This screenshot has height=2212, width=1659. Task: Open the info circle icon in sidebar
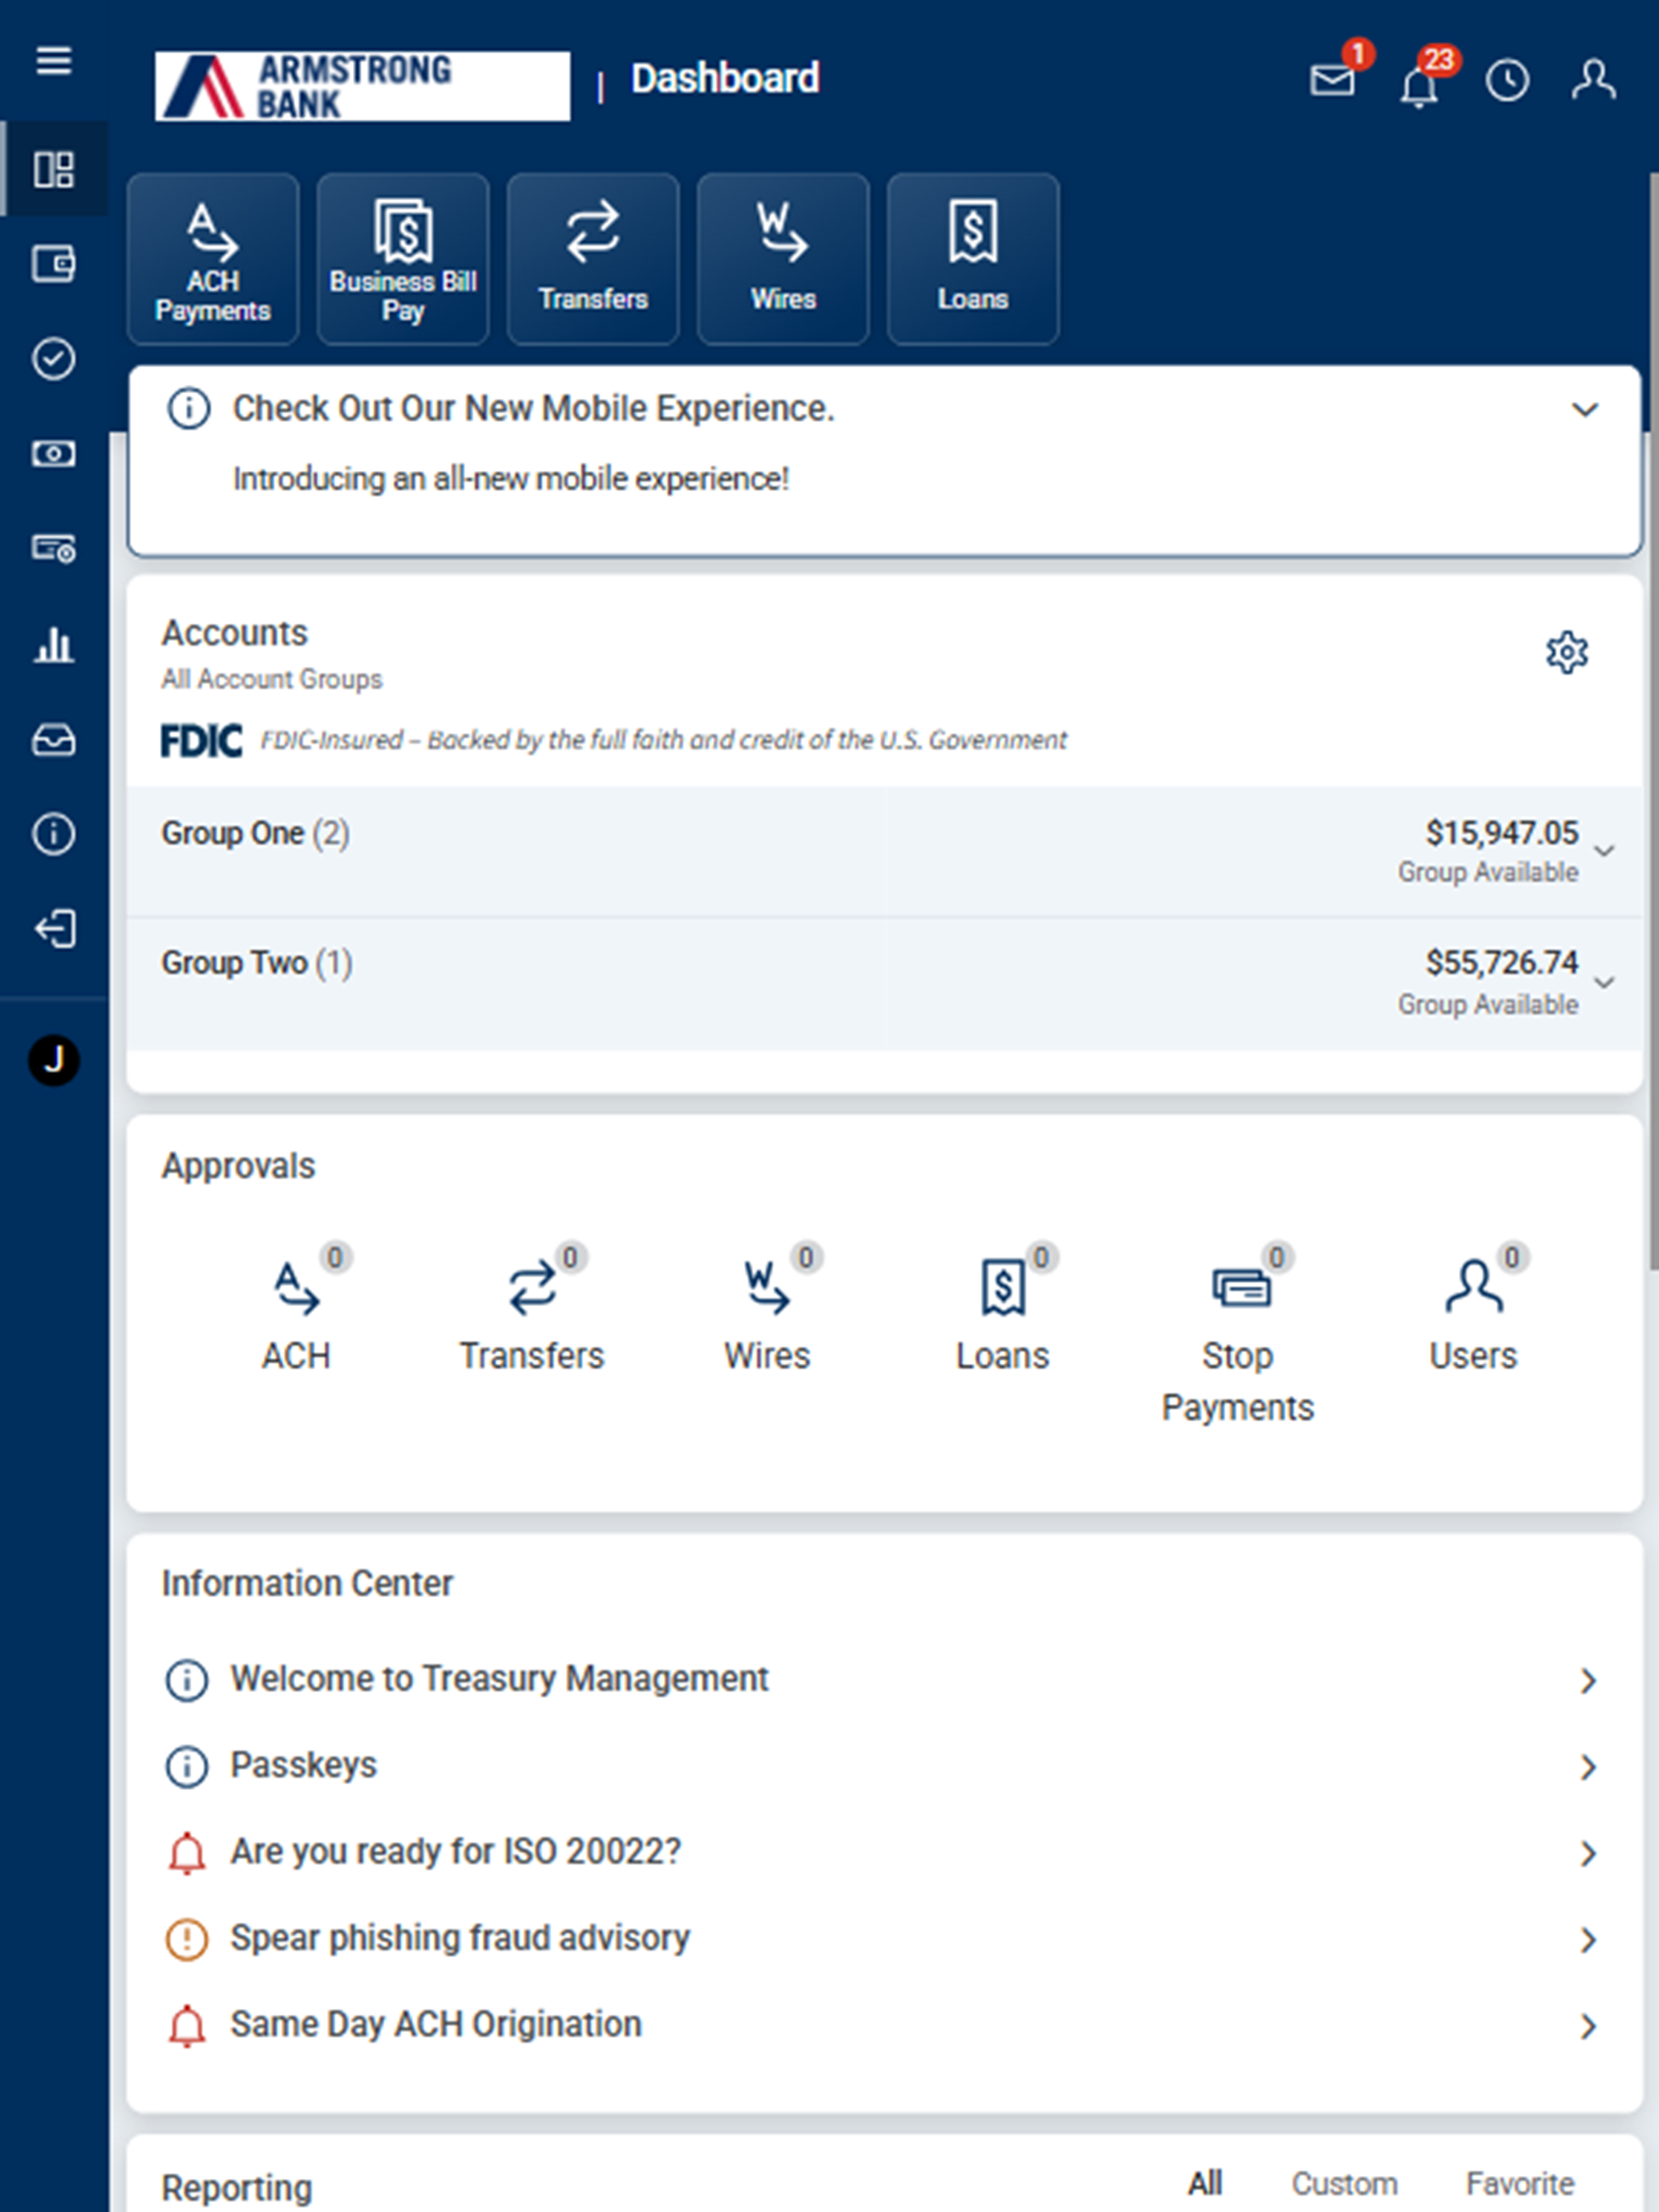pyautogui.click(x=54, y=834)
